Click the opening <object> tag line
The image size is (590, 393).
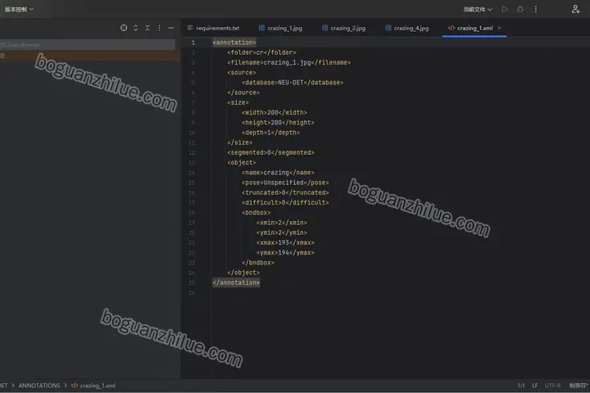241,162
